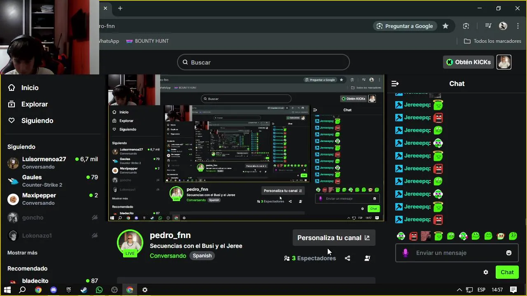Show hidden system tray icons
This screenshot has height=296, width=527.
pos(459,290)
